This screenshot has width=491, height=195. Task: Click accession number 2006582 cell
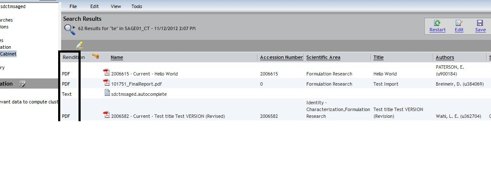tap(269, 116)
